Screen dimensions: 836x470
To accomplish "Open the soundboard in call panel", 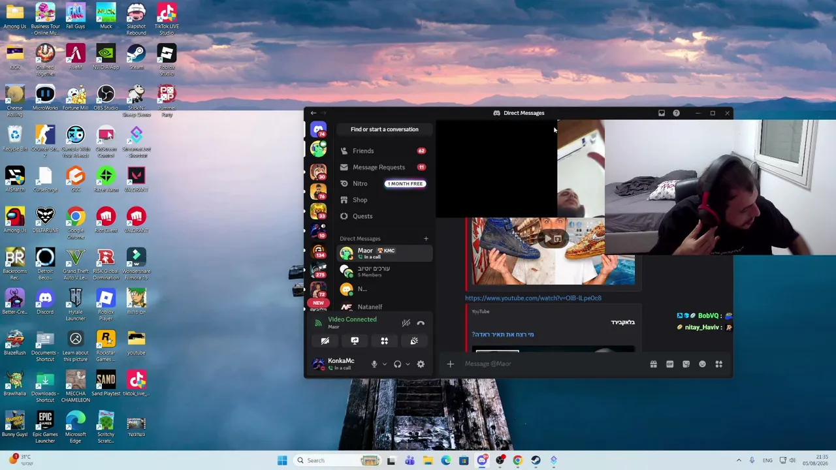I will [414, 341].
